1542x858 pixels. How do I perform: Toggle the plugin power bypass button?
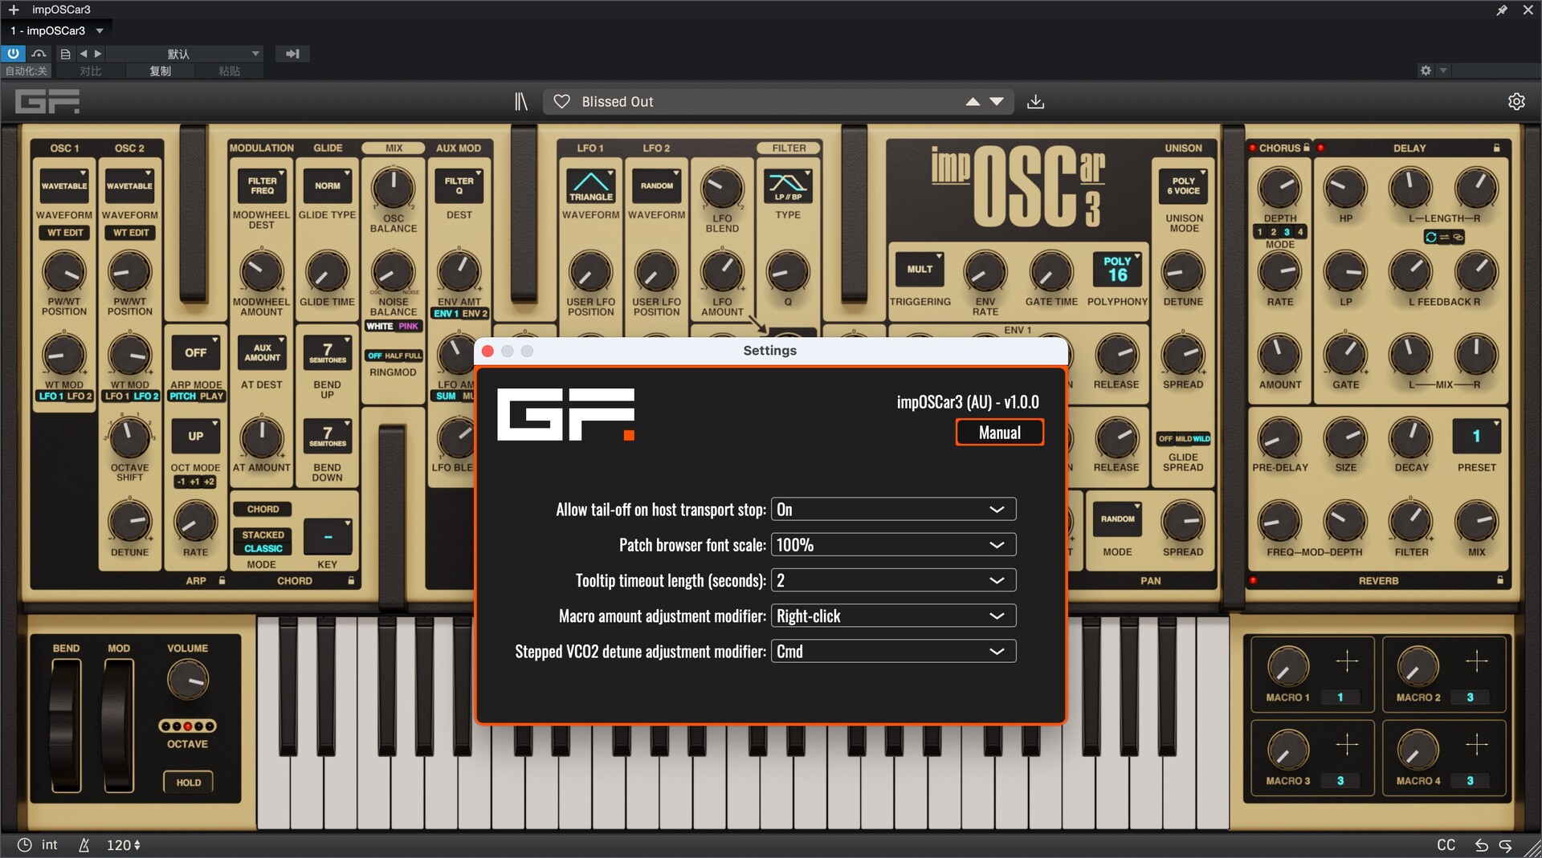tap(14, 54)
